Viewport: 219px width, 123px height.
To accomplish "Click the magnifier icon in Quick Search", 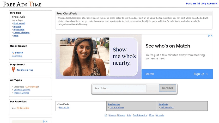I will [x=13, y=53].
